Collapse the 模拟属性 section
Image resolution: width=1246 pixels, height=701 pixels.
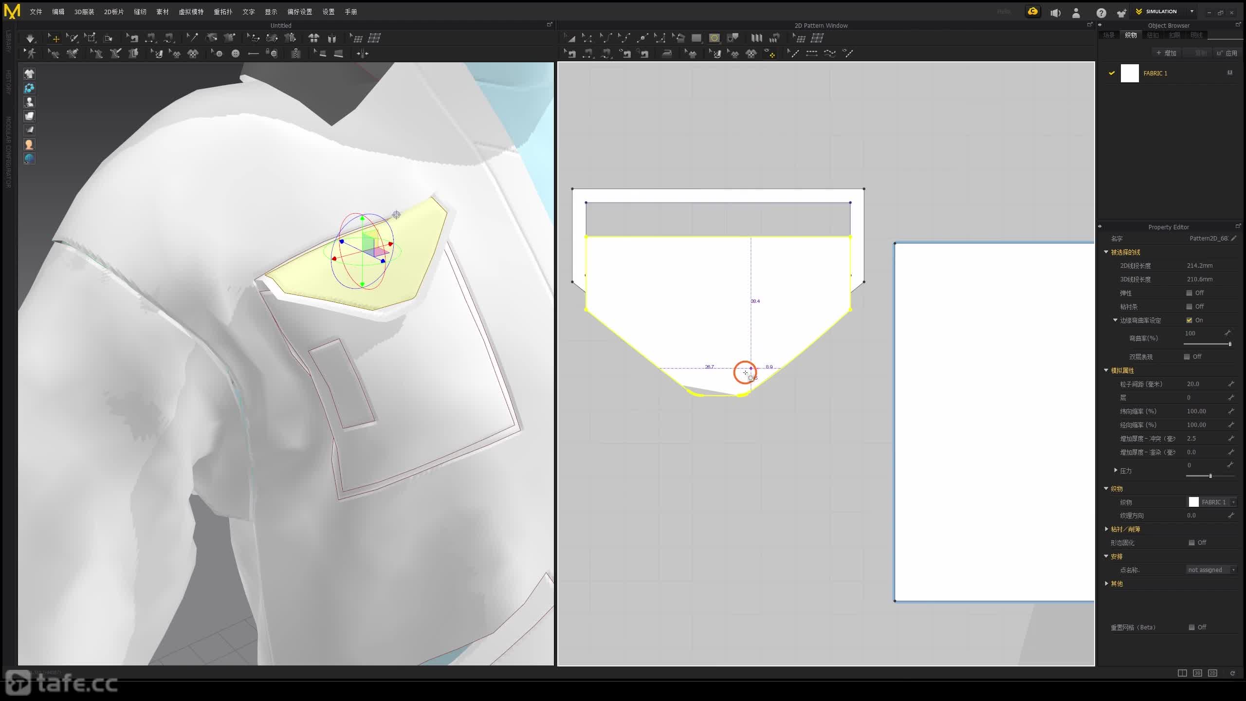(1106, 370)
